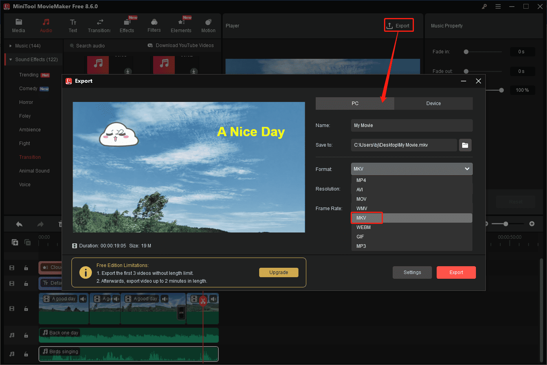547x365 pixels.
Task: Choose WMV from the format list
Action: [412, 209]
